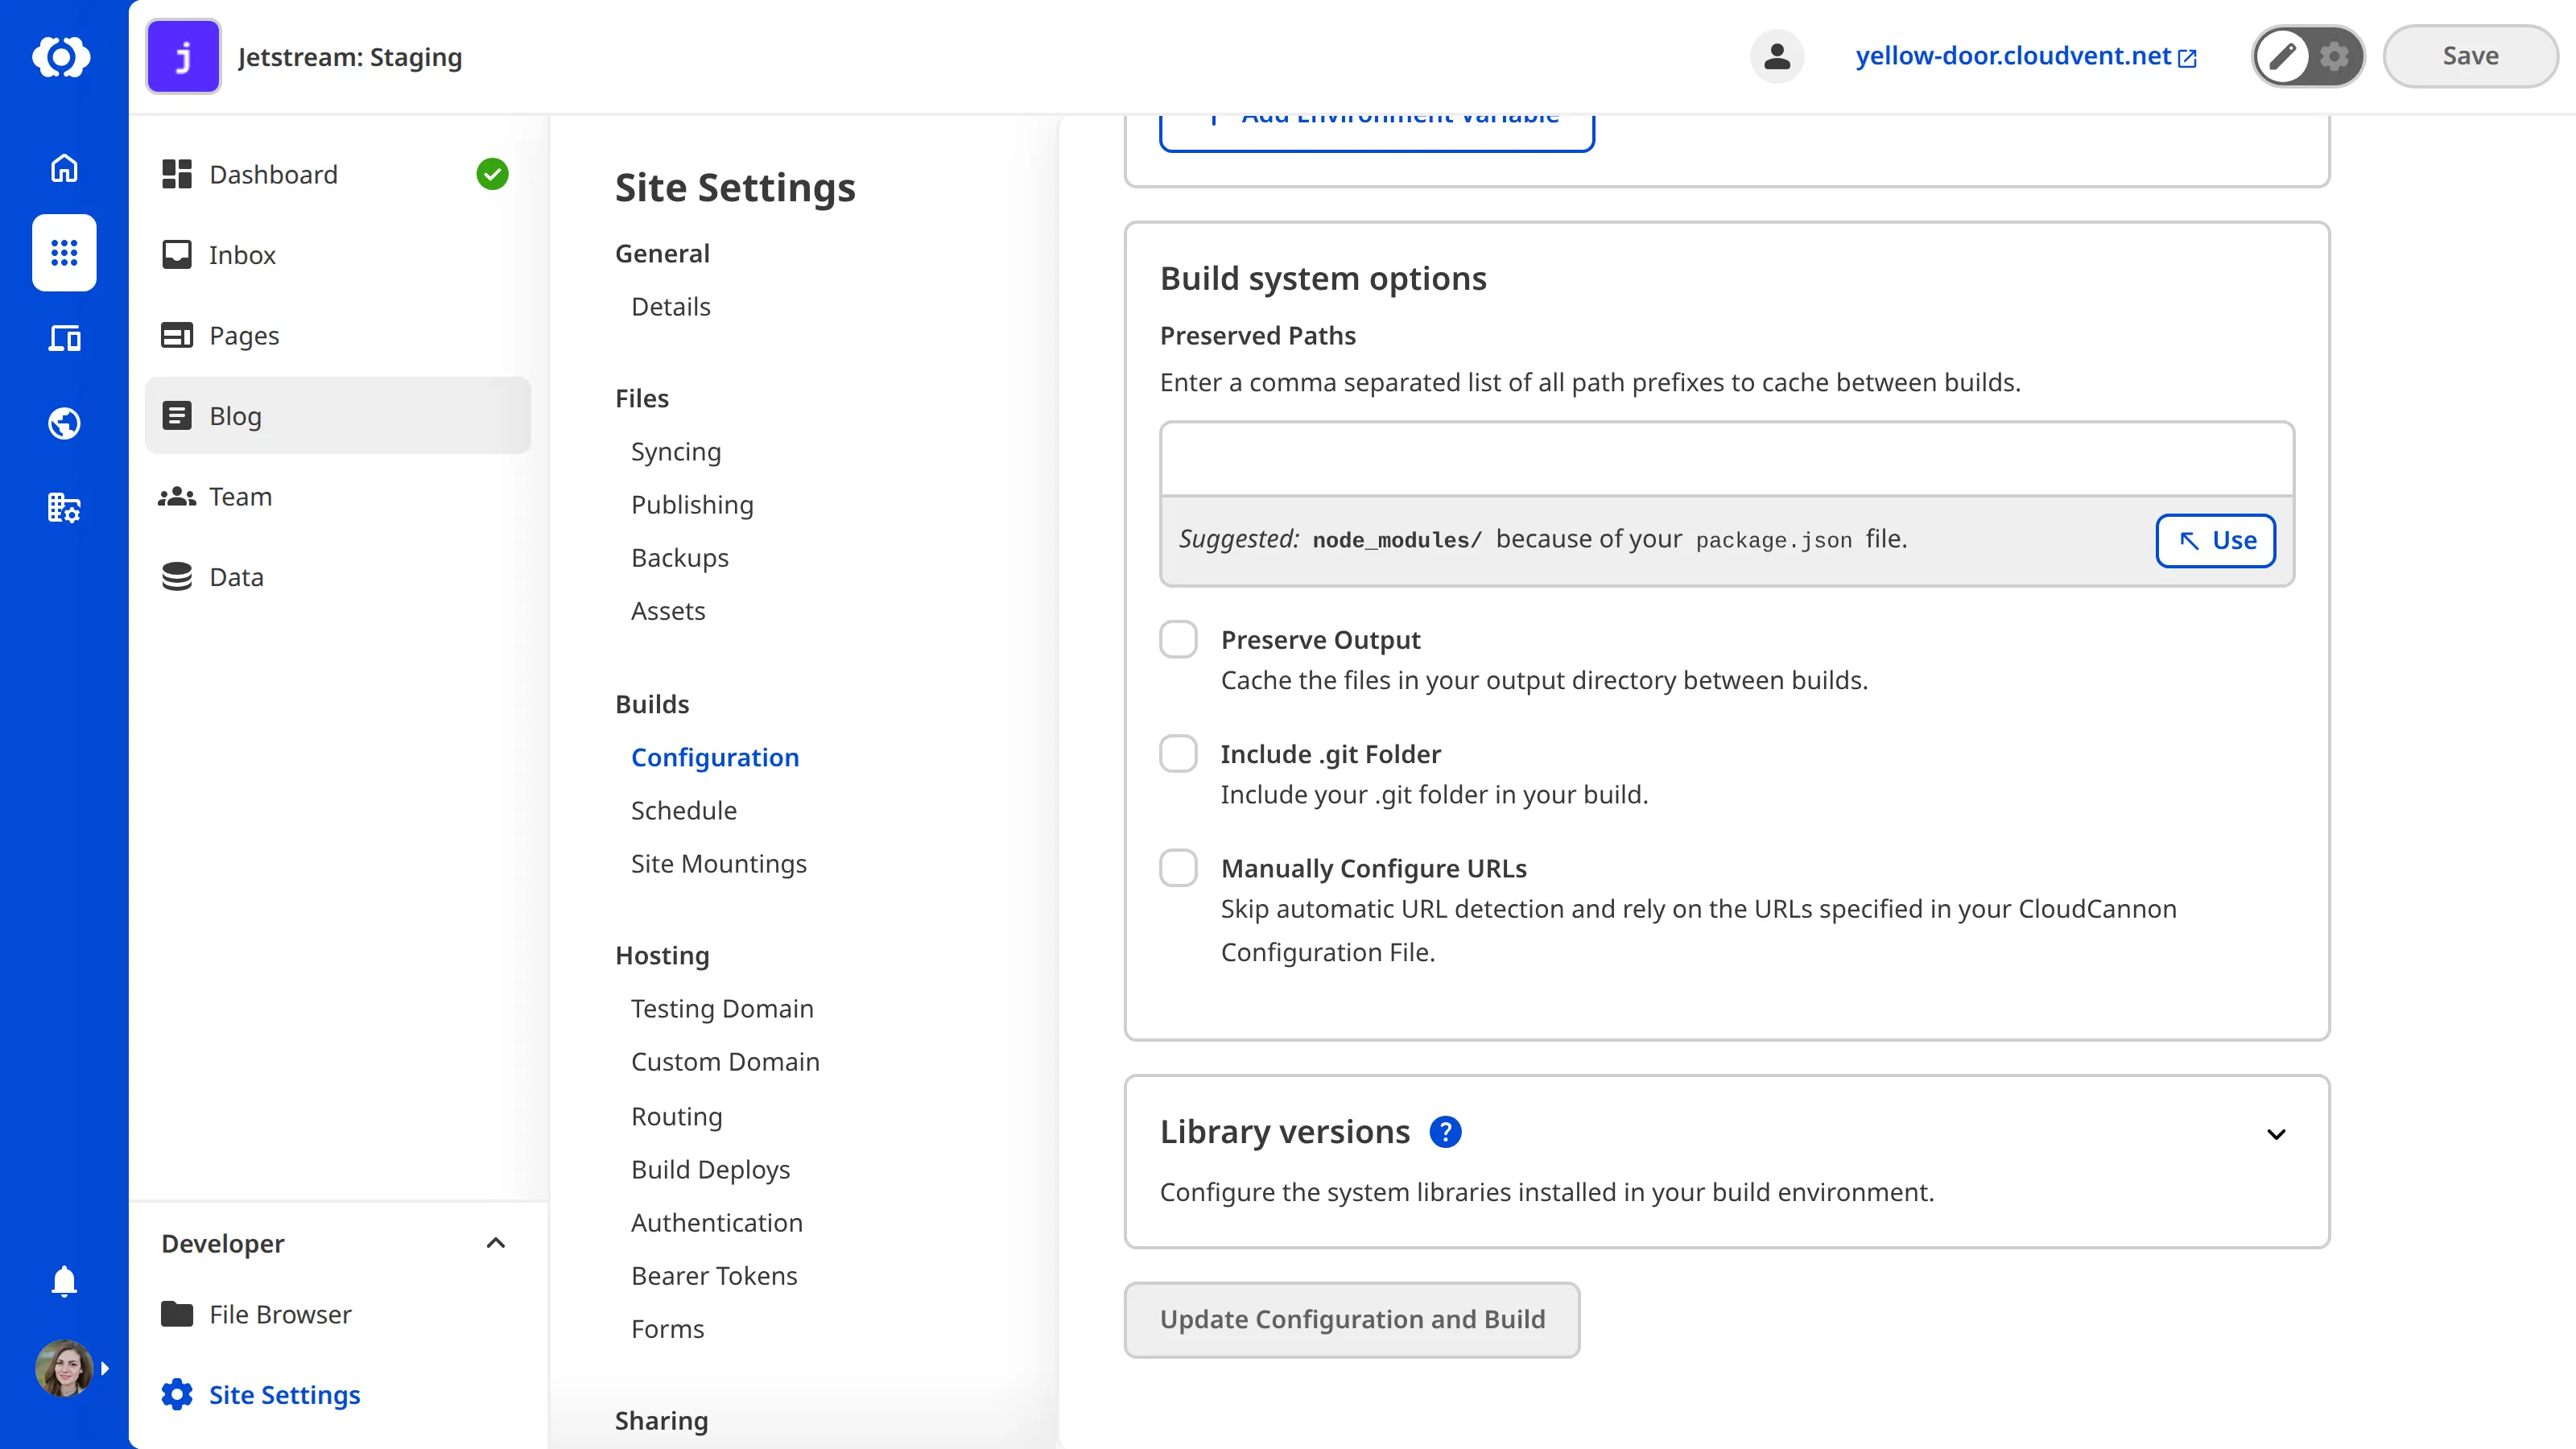Open the Site Mountings settings page
This screenshot has width=2576, height=1449.
point(719,863)
